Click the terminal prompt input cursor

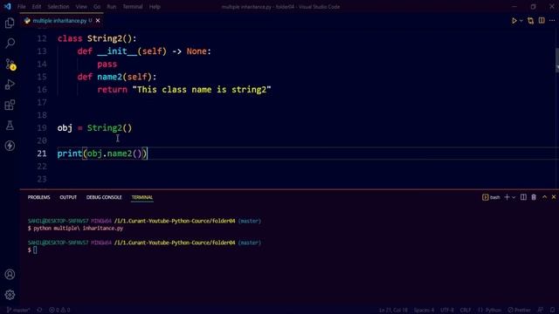coord(35,250)
